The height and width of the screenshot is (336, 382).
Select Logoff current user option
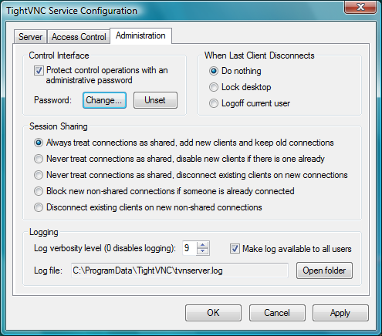click(214, 103)
